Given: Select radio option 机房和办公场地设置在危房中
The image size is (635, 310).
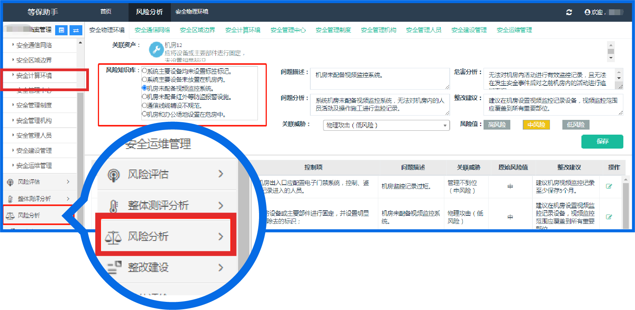Looking at the screenshot, I should coord(144,114).
